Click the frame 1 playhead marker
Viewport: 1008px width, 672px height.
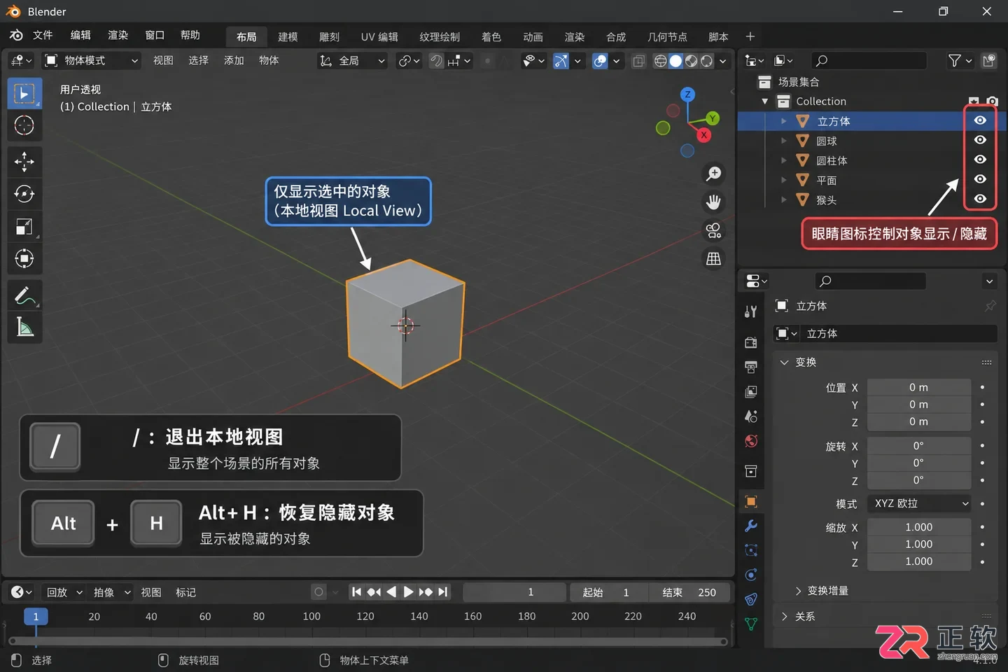[36, 616]
